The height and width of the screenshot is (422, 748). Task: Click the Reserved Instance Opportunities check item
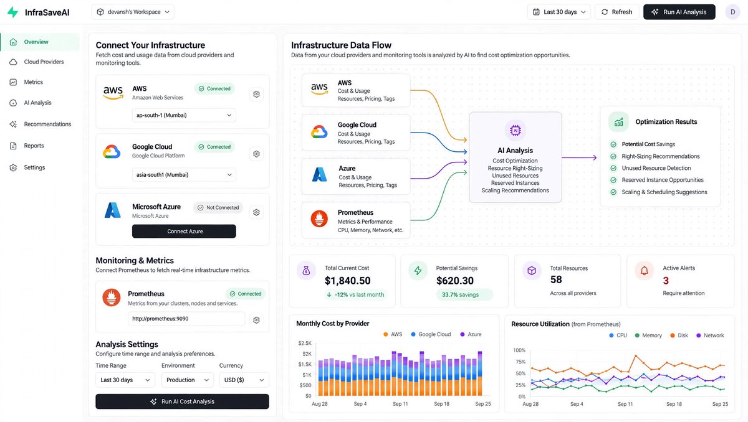point(656,180)
